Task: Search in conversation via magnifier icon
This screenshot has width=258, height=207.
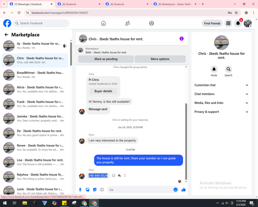Action: pyautogui.click(x=229, y=69)
